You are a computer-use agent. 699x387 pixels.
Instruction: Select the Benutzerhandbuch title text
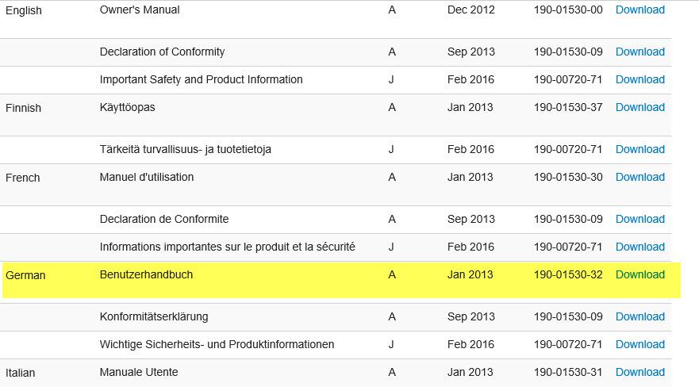146,275
